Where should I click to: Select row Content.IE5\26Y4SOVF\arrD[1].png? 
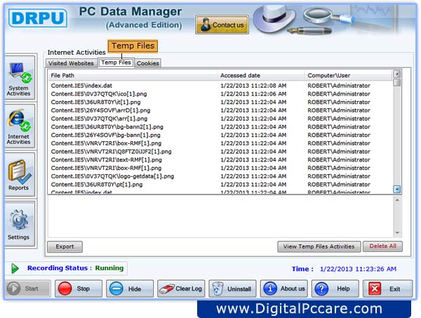pyautogui.click(x=220, y=110)
